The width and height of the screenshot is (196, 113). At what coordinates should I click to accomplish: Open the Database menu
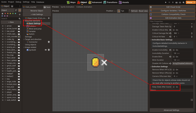point(40,2)
